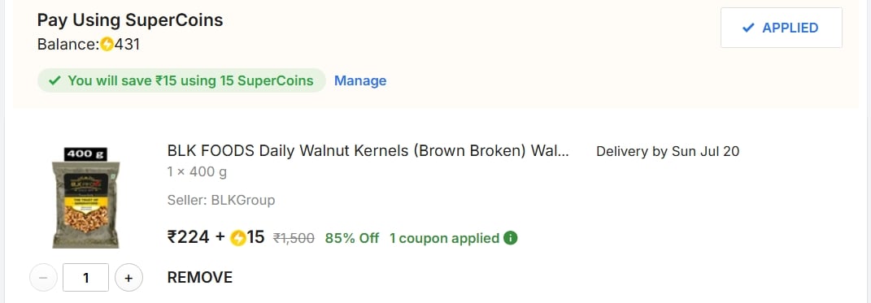Click the info icon beside coupon applied

point(510,238)
